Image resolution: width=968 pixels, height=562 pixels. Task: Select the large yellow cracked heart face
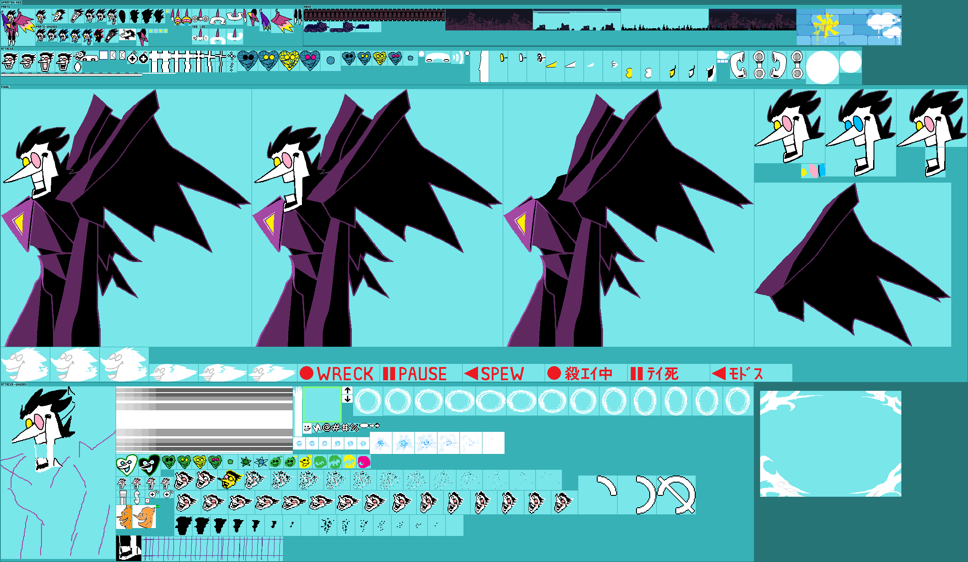coord(289,60)
